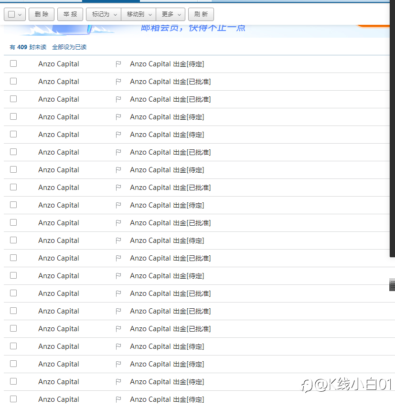Flag the fifth email in the list
Screen dimensions: 395x408
tap(118, 135)
